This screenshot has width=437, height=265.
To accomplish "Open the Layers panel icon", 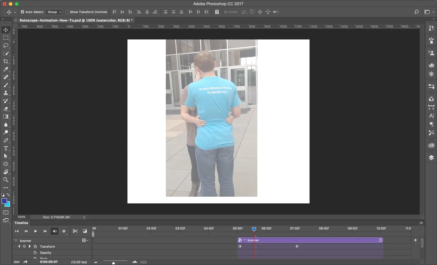I will [431, 158].
